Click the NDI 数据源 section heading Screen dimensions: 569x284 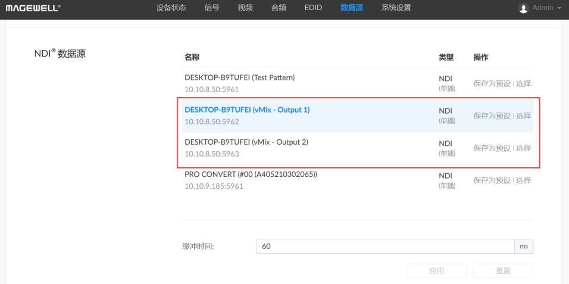(60, 54)
